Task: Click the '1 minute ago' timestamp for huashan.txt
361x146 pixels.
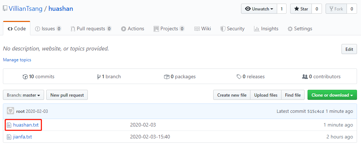Action: 338,125
